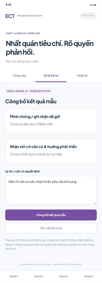Click the Công bố kết quả mẫu heading
This screenshot has width=102, height=283.
[x=31, y=101]
